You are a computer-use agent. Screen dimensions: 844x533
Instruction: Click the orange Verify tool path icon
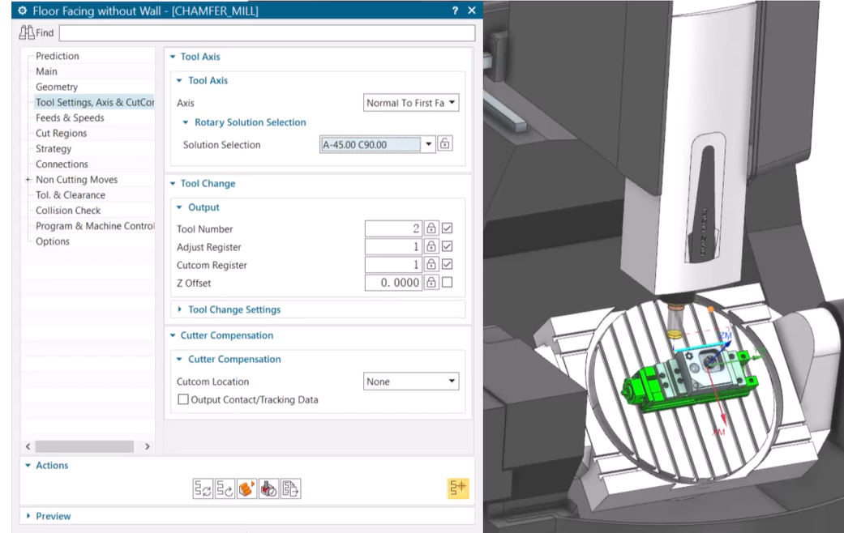246,488
